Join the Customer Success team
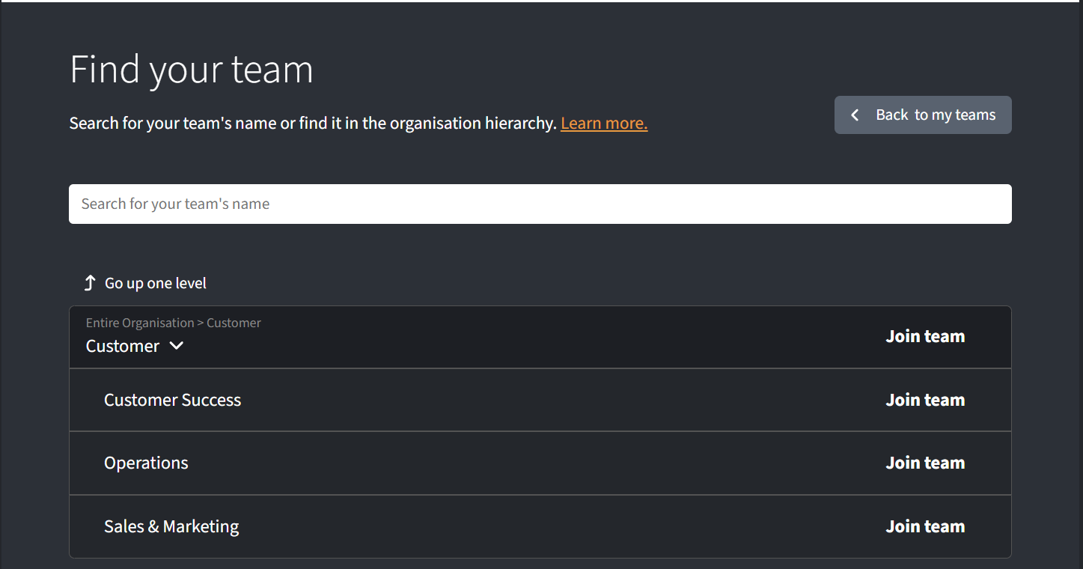This screenshot has height=569, width=1083. (925, 400)
